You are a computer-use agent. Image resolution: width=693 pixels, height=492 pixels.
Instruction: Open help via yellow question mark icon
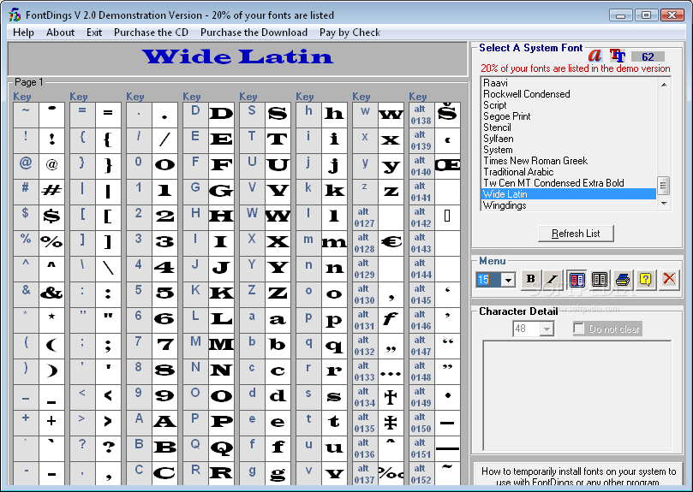pos(645,279)
